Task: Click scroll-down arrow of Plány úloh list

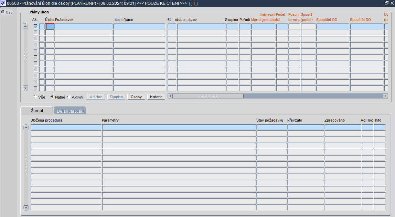Action: (25, 88)
